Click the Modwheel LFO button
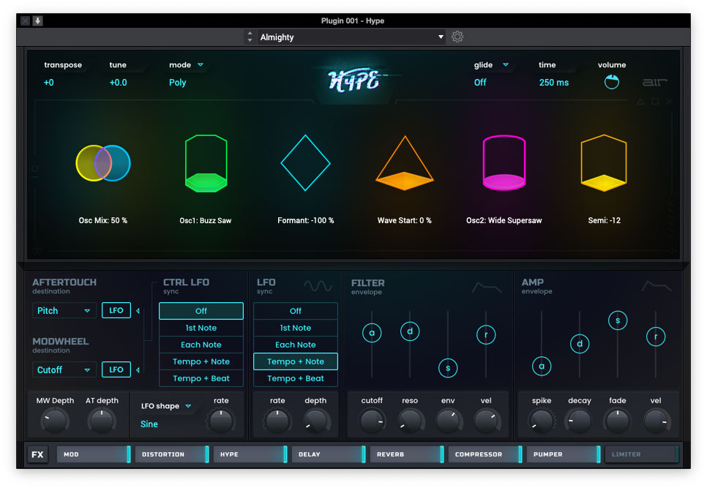707x488 pixels. 116,369
